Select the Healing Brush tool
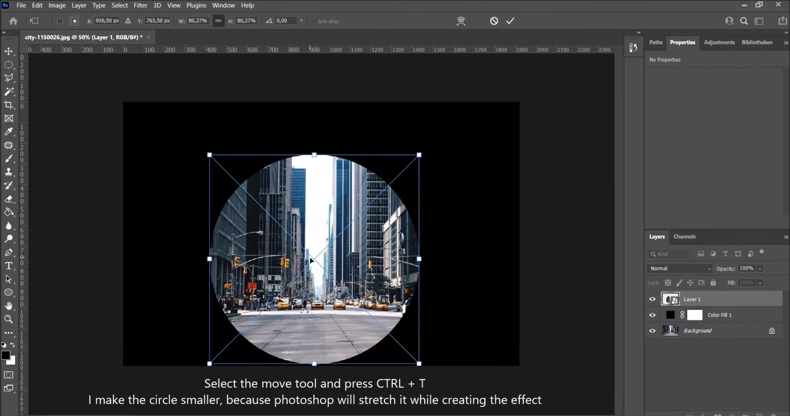This screenshot has width=790, height=416. click(9, 145)
